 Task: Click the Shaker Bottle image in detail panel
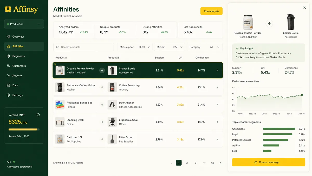pos(291,22)
